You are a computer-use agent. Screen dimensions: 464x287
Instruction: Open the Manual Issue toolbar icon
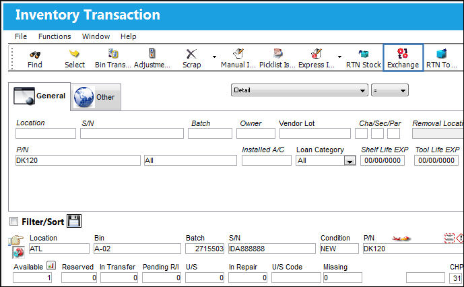238,54
